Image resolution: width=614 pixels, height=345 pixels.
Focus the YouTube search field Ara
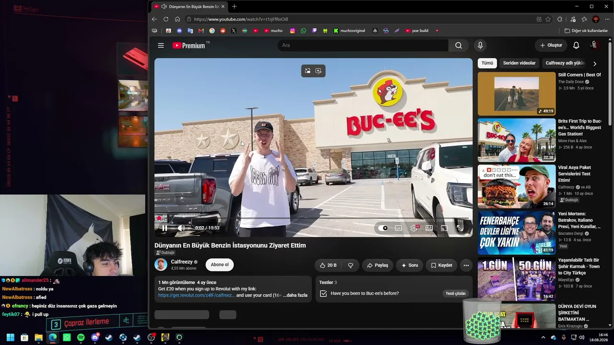point(363,46)
